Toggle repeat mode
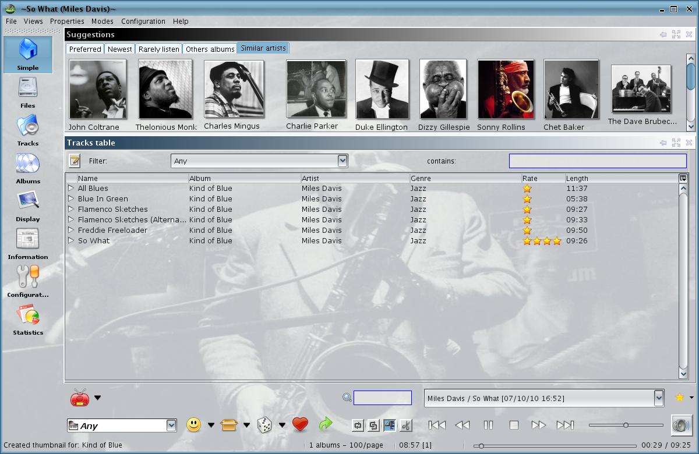 pyautogui.click(x=358, y=425)
